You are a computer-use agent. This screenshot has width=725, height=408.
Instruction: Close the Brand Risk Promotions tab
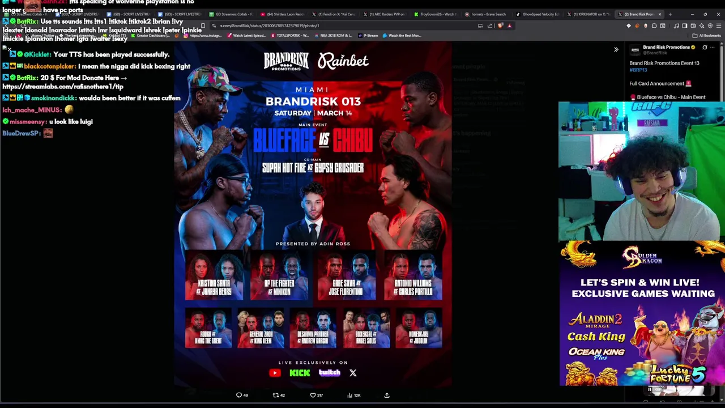659,14
